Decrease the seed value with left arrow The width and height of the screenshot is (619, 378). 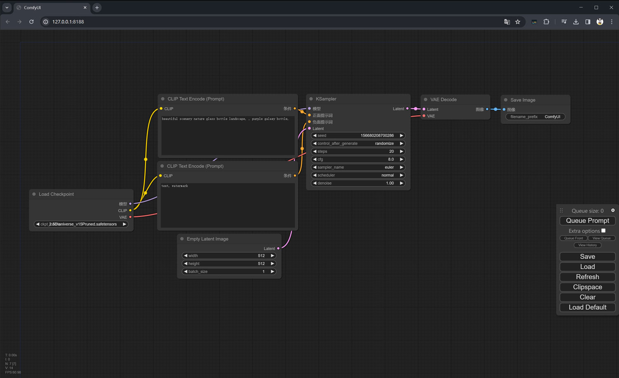point(314,136)
